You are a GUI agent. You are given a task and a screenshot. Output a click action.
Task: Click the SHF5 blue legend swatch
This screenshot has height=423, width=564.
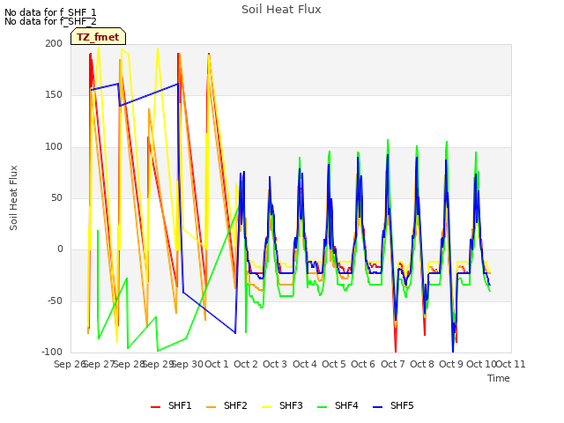(378, 407)
